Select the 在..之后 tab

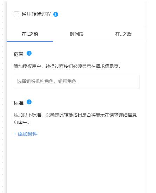point(123,34)
